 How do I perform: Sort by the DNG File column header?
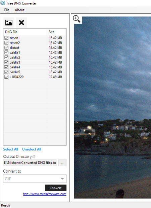25,32
